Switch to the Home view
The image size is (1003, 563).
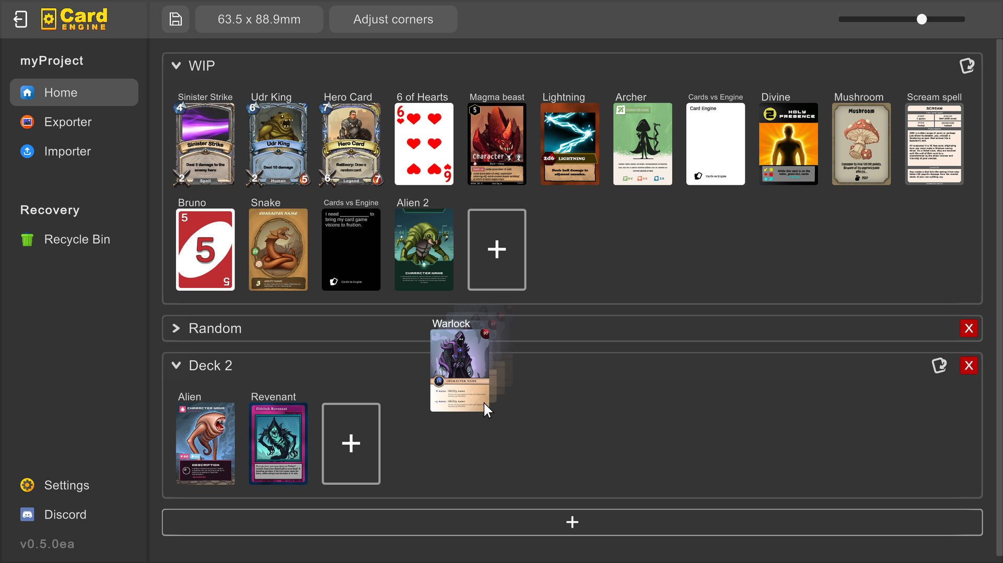click(61, 92)
